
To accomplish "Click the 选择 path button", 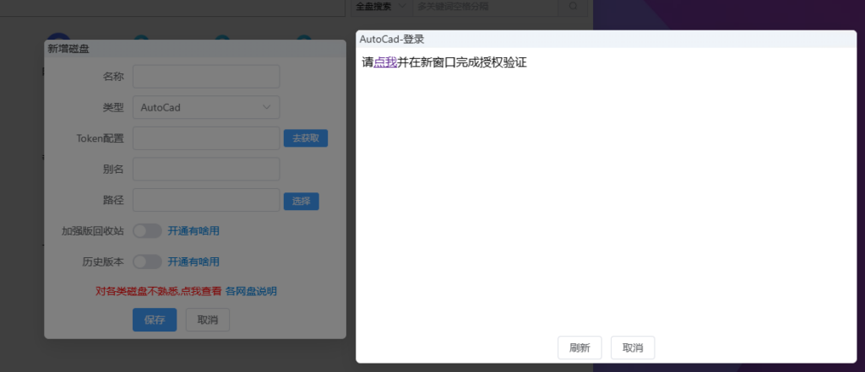I will (x=302, y=201).
